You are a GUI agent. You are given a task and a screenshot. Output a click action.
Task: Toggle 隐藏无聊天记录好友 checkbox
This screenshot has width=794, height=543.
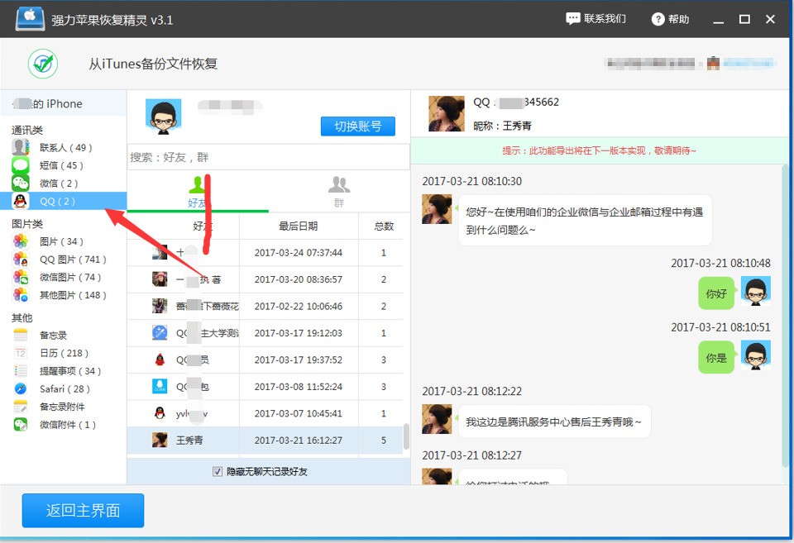click(218, 472)
